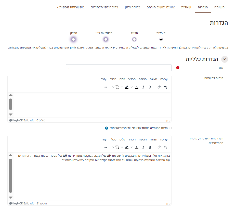This screenshot has width=236, height=209.
Task: Click the text color icon in the teacher notes editor
Action: pos(137,147)
